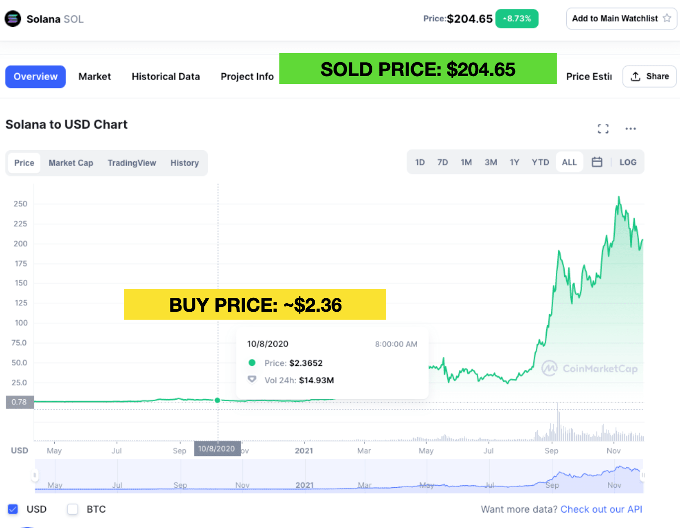Image resolution: width=680 pixels, height=528 pixels.
Task: Click the green 8.73% change badge
Action: [517, 19]
